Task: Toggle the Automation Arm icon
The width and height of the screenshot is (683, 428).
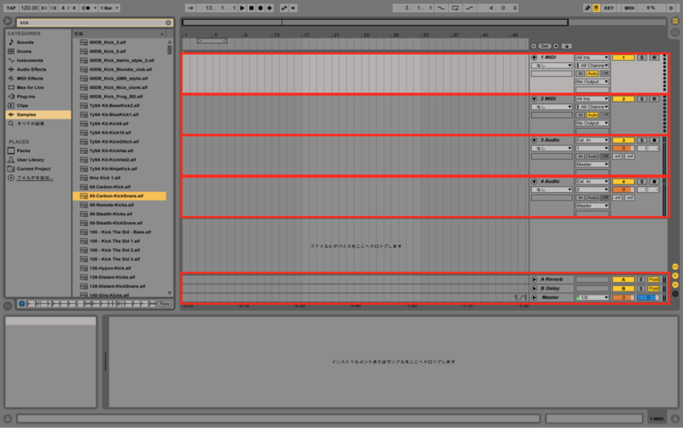Action: 284,8
